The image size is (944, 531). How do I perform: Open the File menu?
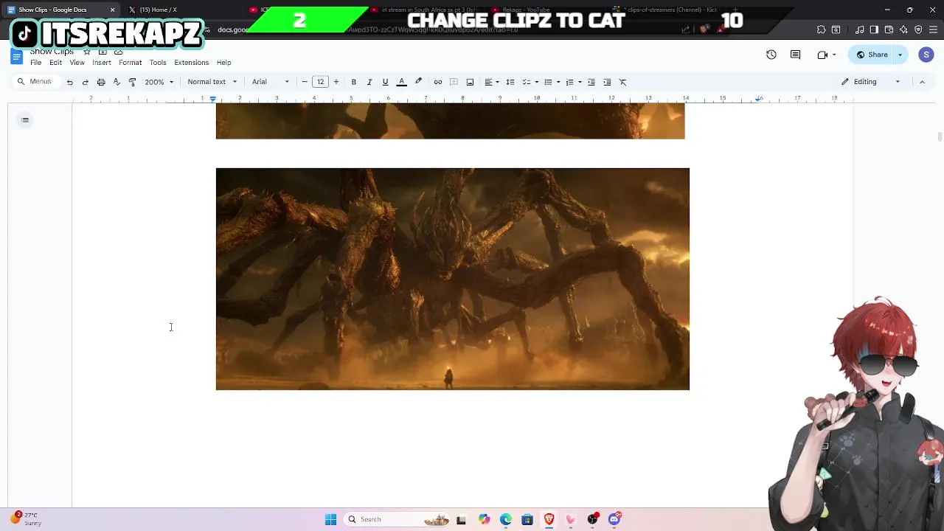(35, 63)
